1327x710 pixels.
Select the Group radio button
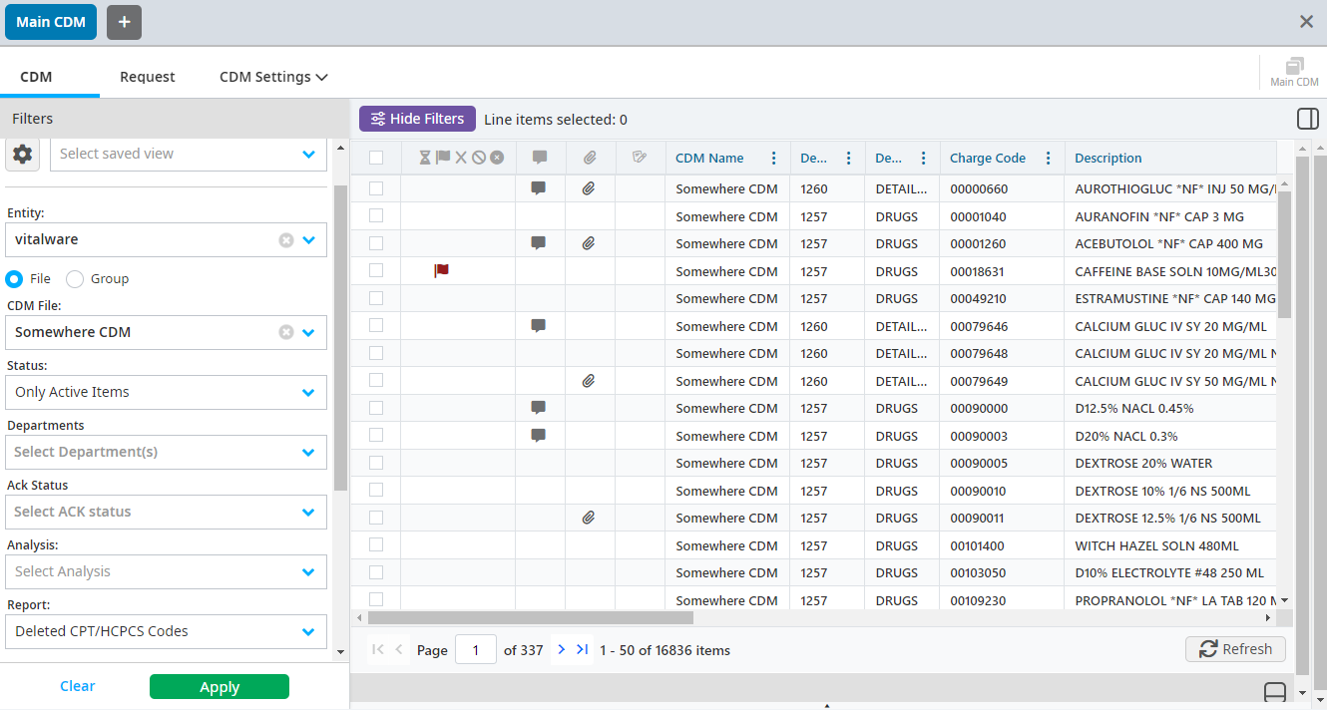75,279
